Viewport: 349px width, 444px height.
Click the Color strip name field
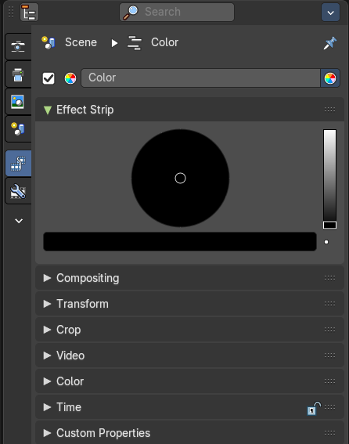200,78
